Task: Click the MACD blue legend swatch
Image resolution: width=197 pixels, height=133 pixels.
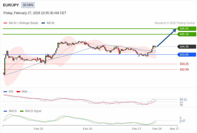Action: pos(5,111)
